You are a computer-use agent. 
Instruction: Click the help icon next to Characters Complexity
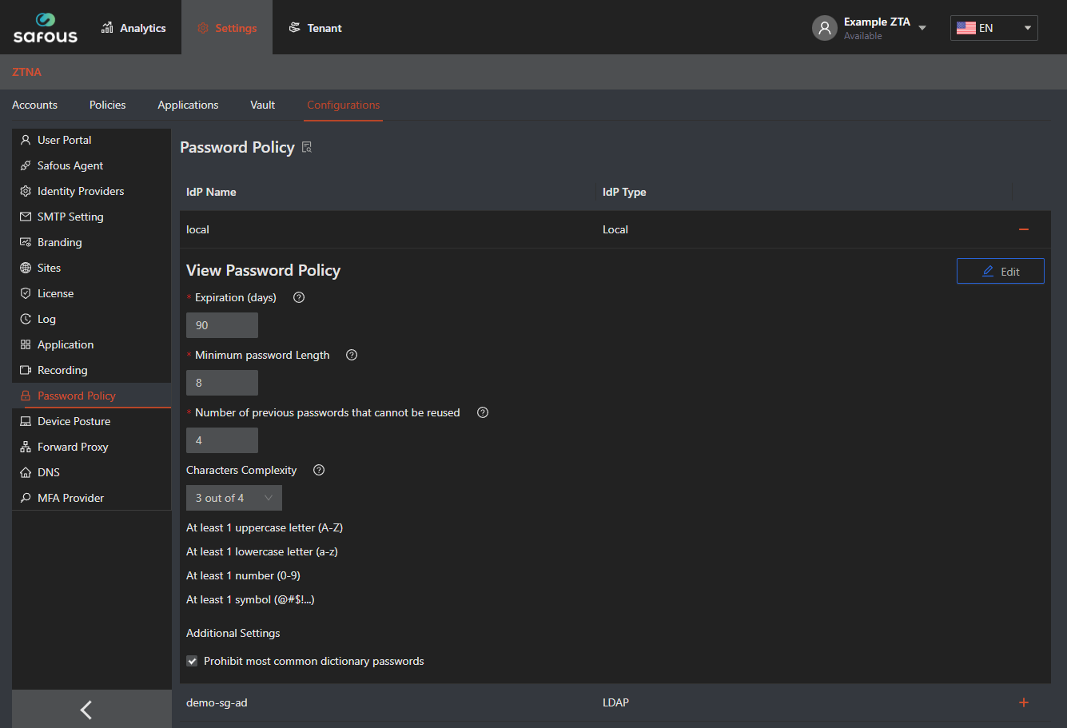(319, 470)
